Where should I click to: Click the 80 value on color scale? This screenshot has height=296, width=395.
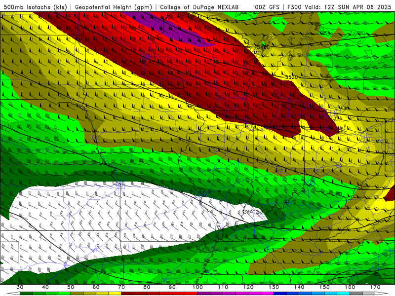[x=147, y=287]
